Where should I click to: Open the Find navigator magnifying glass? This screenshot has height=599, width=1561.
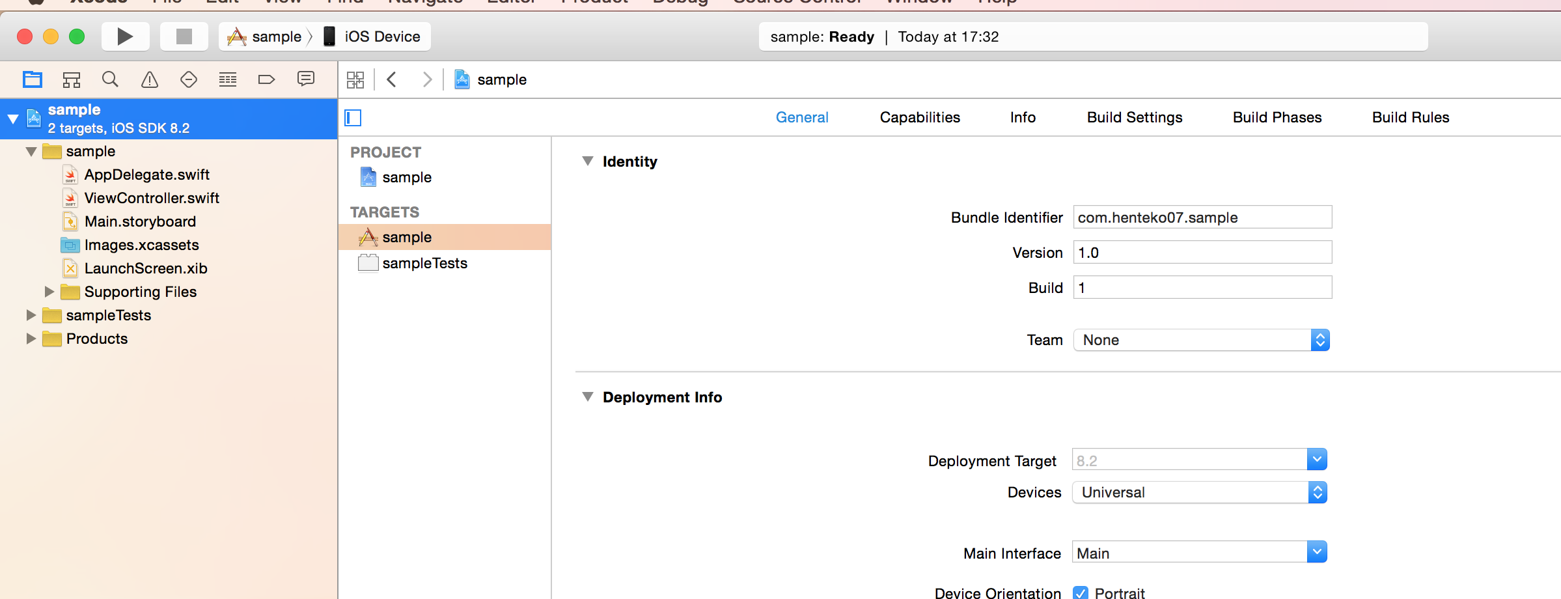109,79
